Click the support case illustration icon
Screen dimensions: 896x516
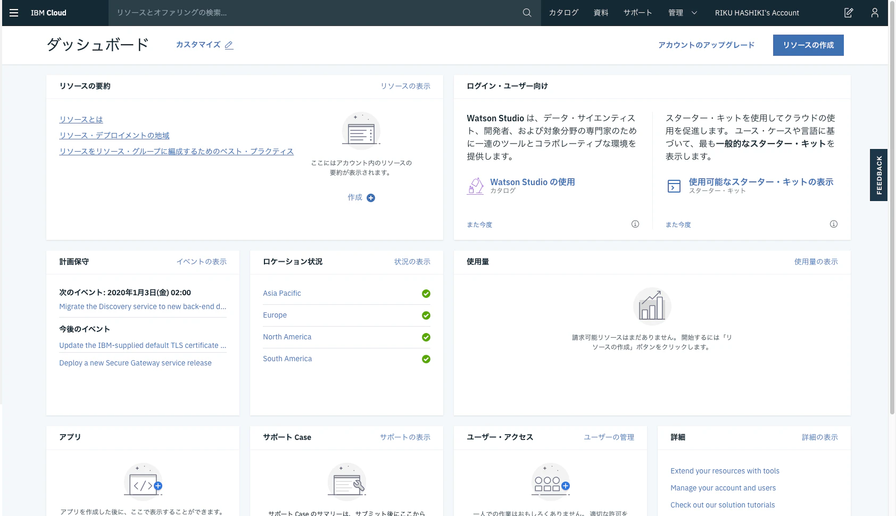(347, 482)
